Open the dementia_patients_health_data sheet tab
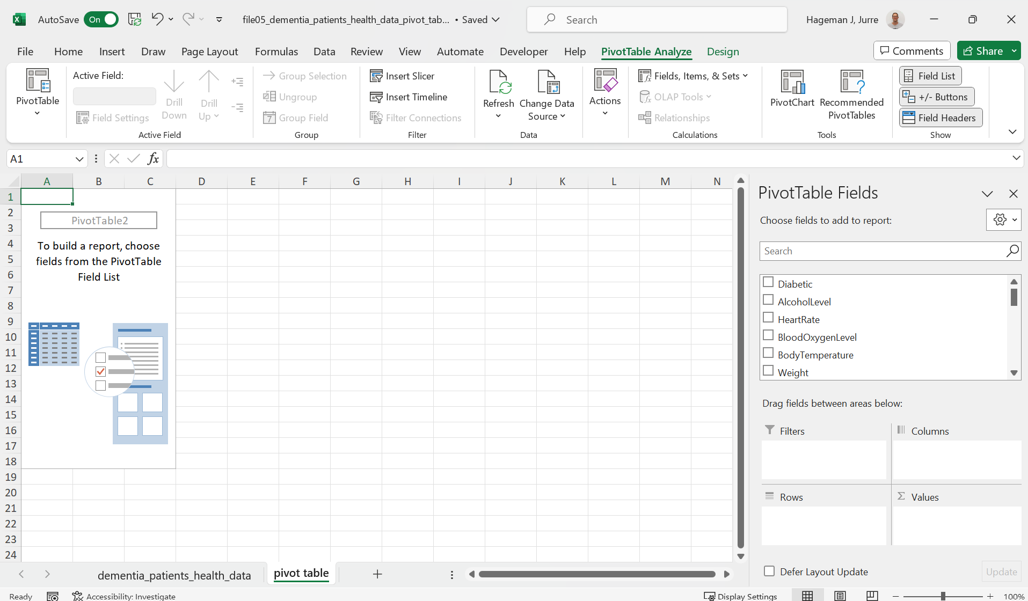The width and height of the screenshot is (1028, 601). 174,575
